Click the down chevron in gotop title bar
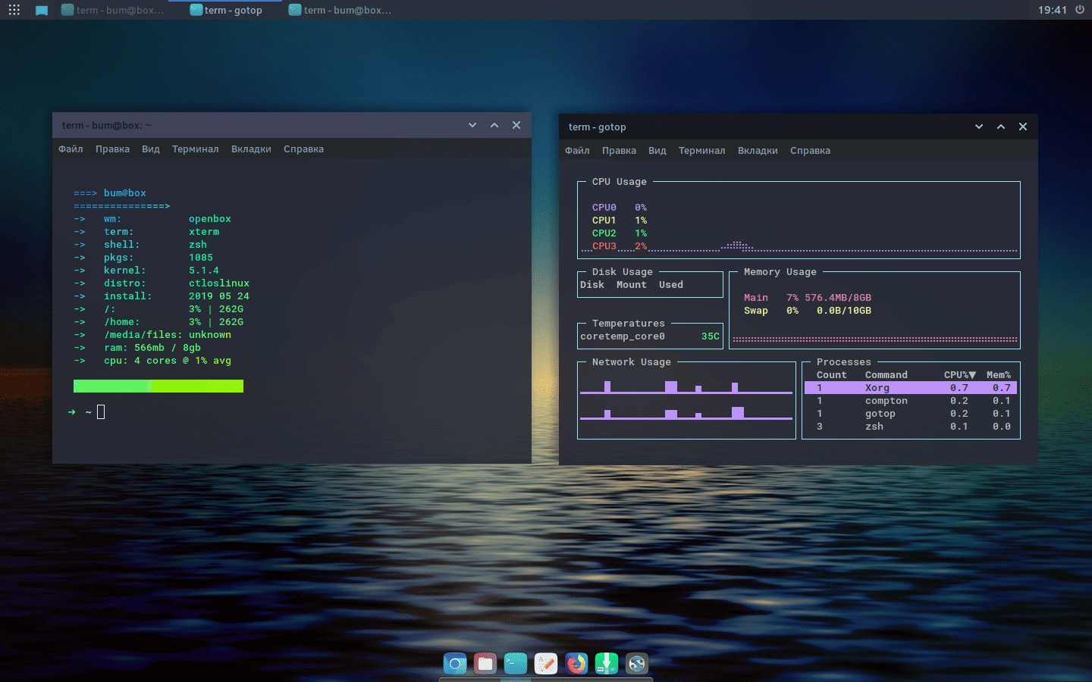The image size is (1092, 682). click(x=979, y=127)
